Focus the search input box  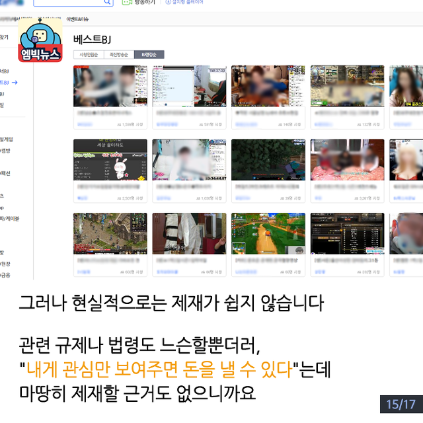pos(73,3)
